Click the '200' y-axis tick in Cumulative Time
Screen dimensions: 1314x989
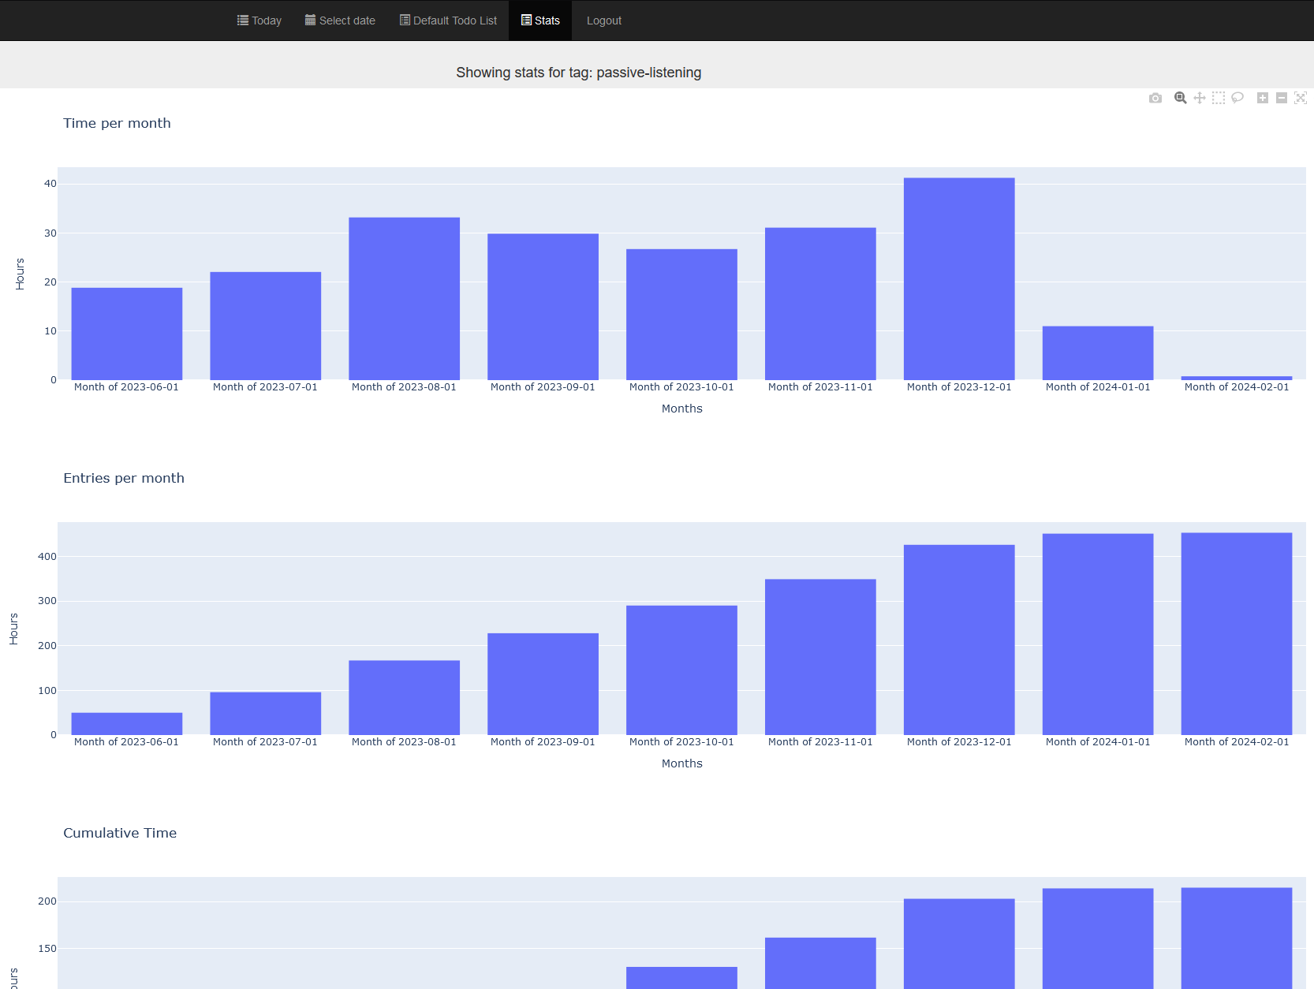click(x=47, y=901)
